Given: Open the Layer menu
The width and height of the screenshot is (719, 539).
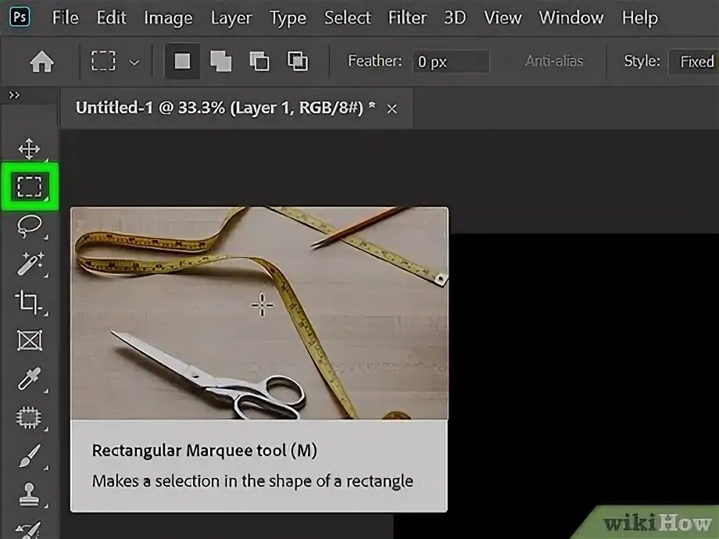Looking at the screenshot, I should tap(231, 18).
